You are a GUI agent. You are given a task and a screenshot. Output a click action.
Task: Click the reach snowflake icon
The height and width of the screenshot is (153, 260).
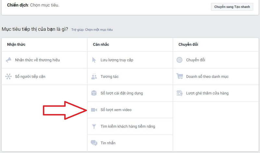tap(9, 77)
